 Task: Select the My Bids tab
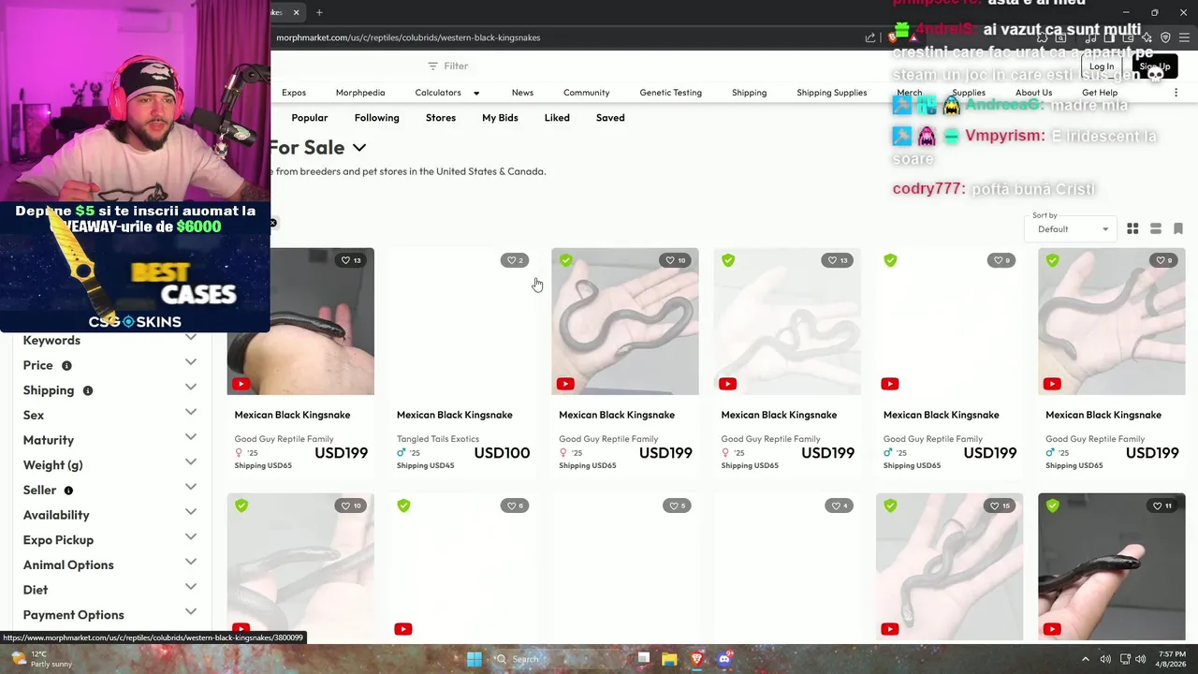click(500, 118)
